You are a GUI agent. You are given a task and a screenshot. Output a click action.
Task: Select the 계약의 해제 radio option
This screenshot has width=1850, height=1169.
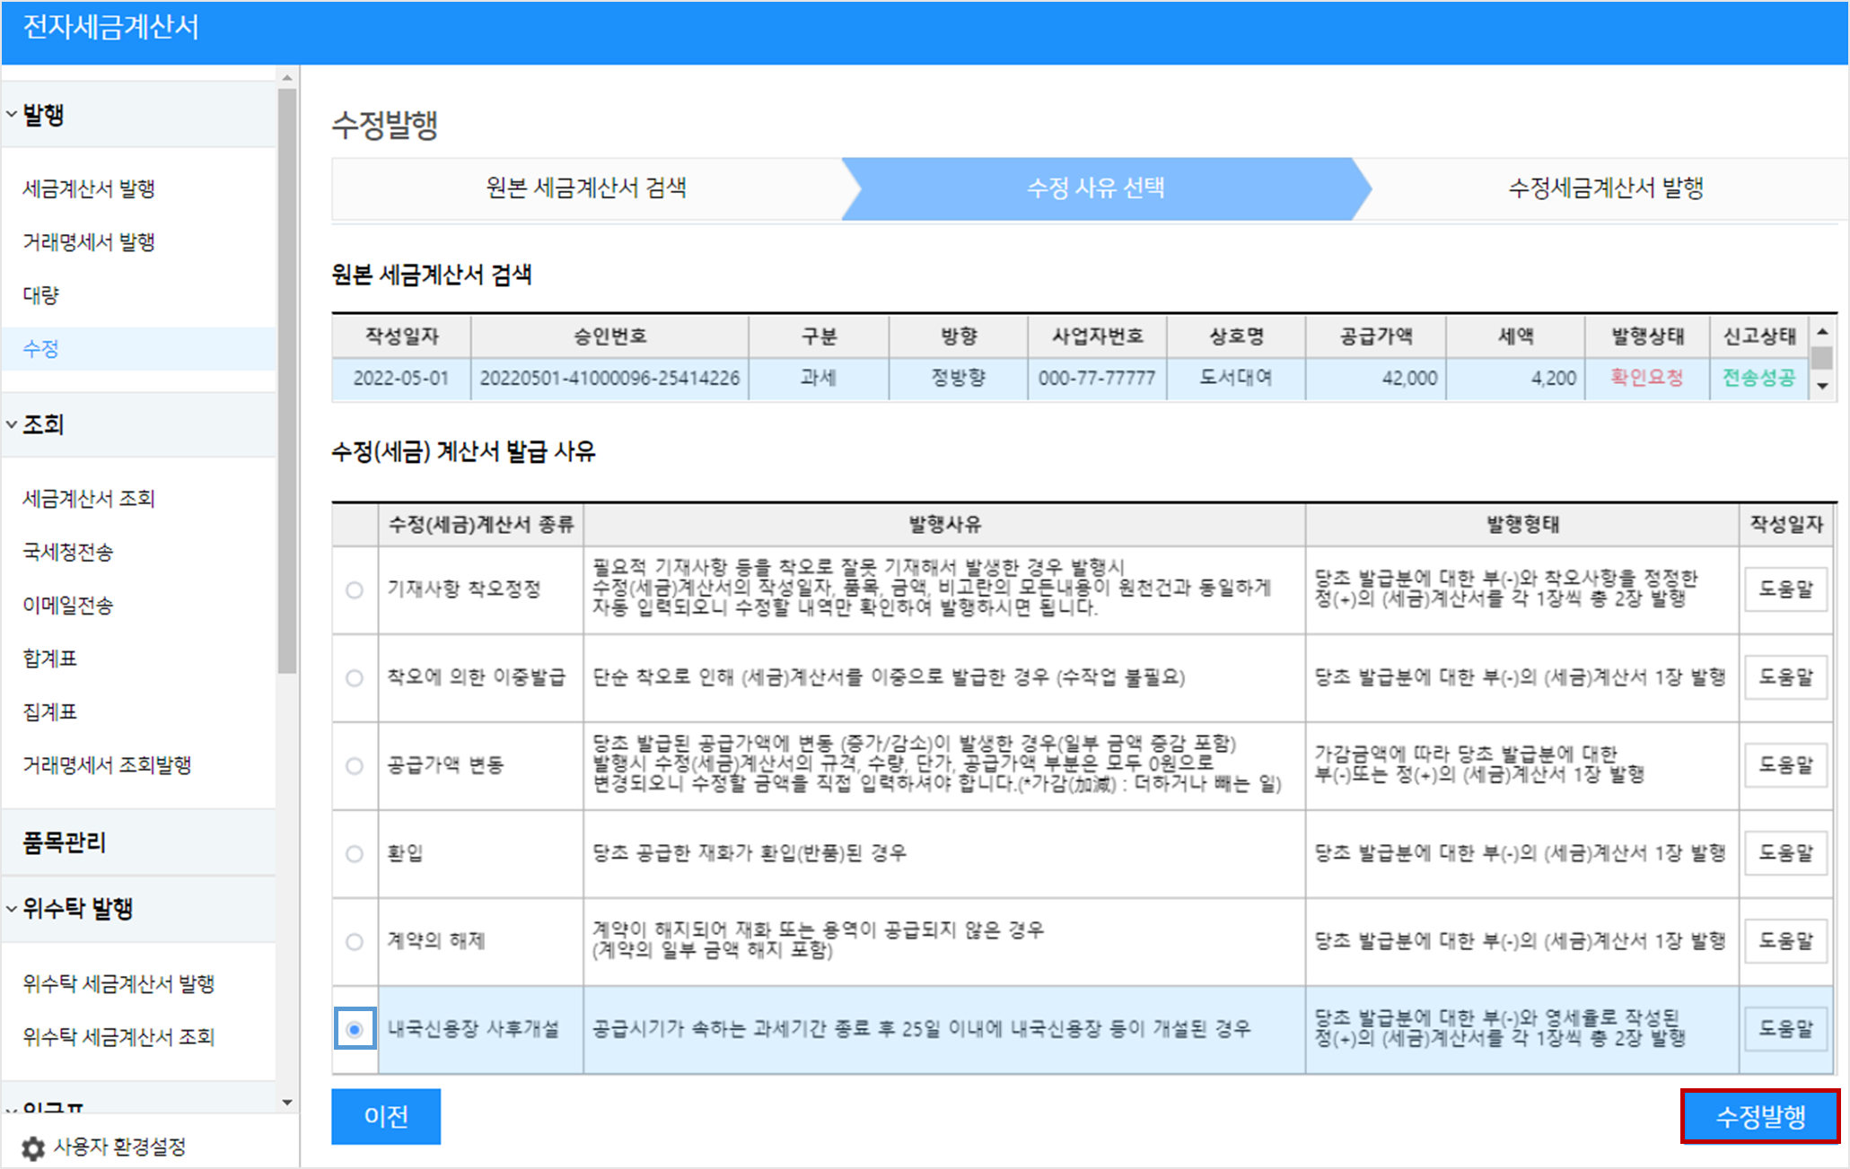click(x=355, y=941)
